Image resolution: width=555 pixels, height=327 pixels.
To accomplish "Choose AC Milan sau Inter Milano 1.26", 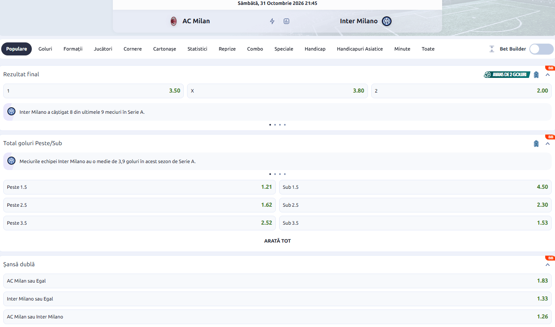I will (x=277, y=317).
